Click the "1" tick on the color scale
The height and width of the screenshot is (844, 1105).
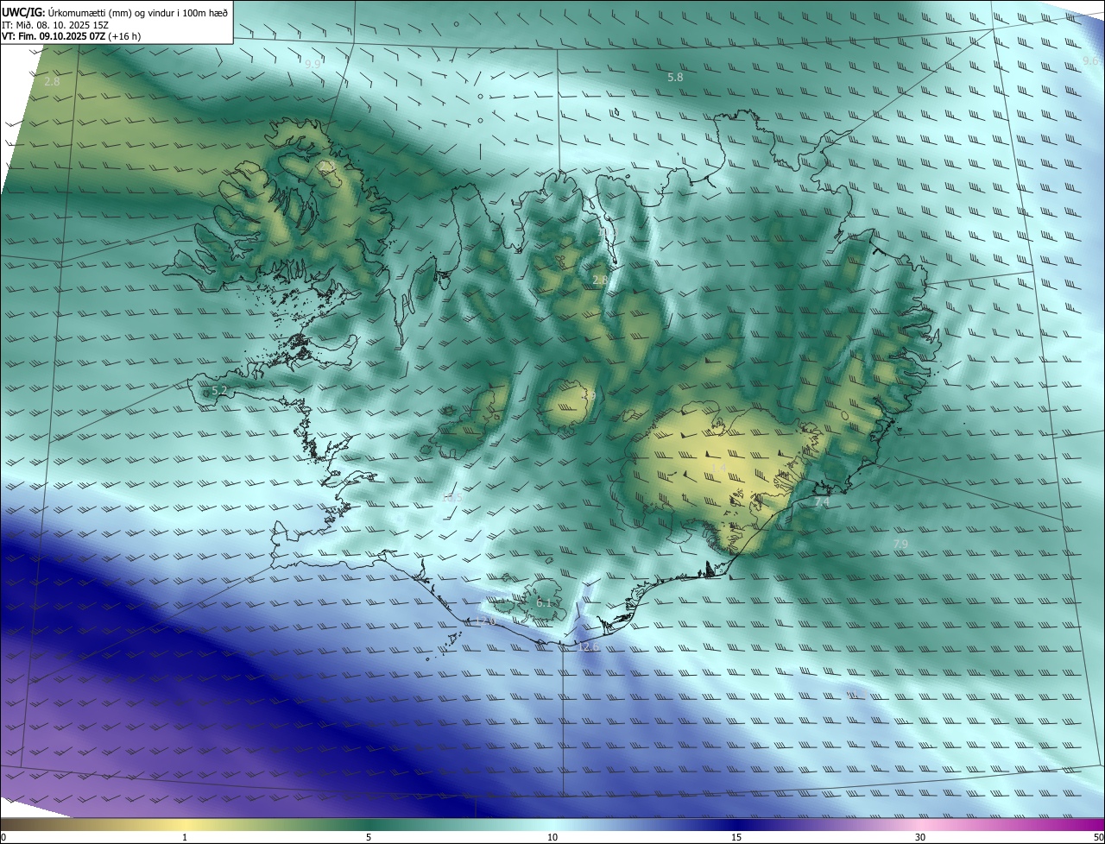(185, 837)
